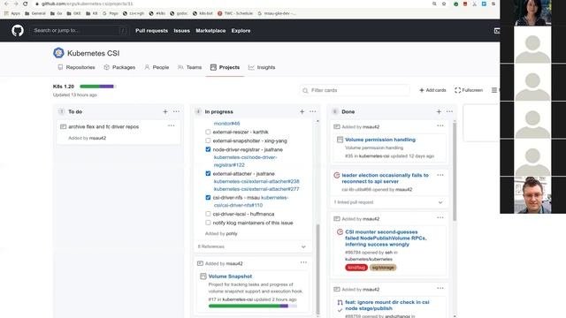566x318 pixels.
Task: Click the Add cards button
Action: tap(432, 90)
